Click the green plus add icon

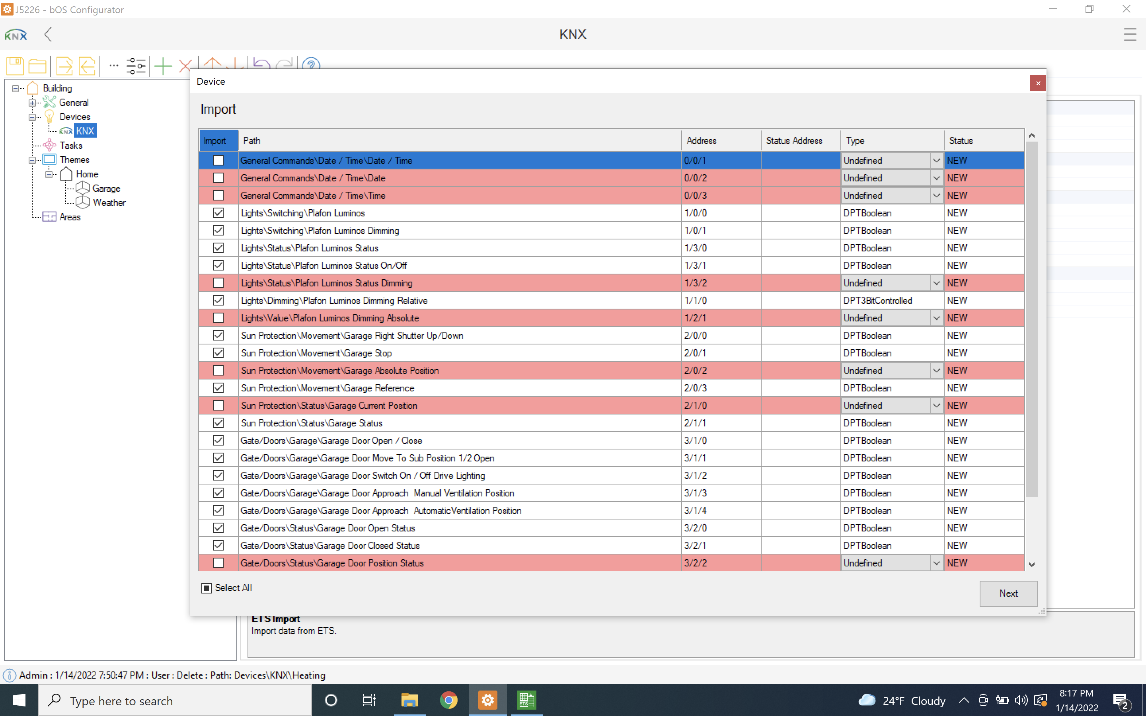[x=163, y=66]
